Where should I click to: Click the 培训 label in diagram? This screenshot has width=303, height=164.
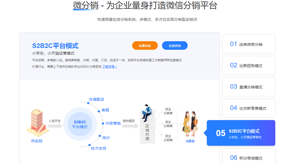click(106, 138)
